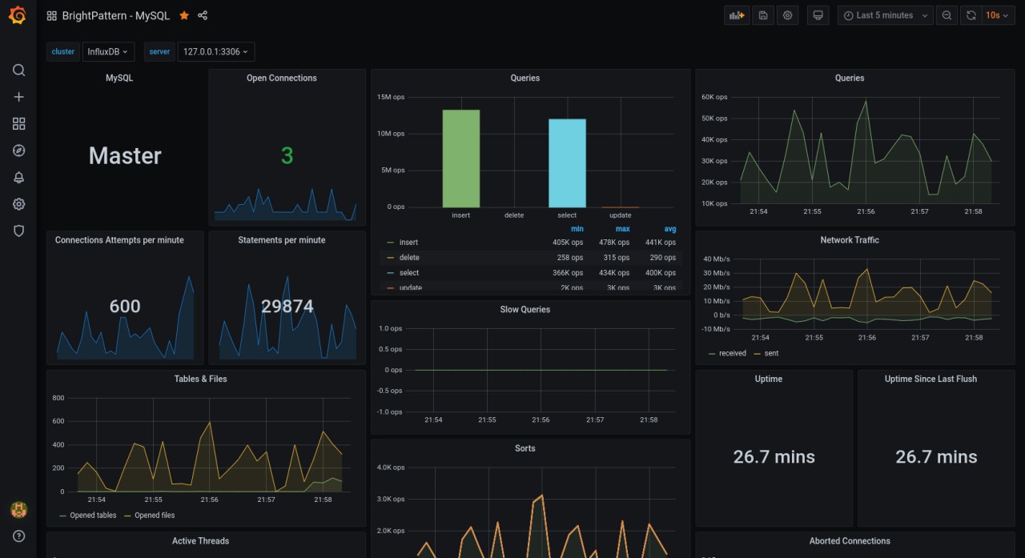Toggle the insert series in legend
Image resolution: width=1025 pixels, height=558 pixels.
[x=408, y=243]
